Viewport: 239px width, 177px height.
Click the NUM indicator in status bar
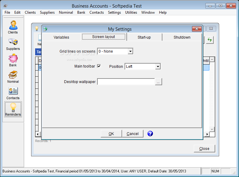tap(215, 171)
